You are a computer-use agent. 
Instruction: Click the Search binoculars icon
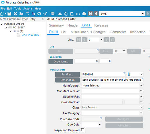pos(84,14)
